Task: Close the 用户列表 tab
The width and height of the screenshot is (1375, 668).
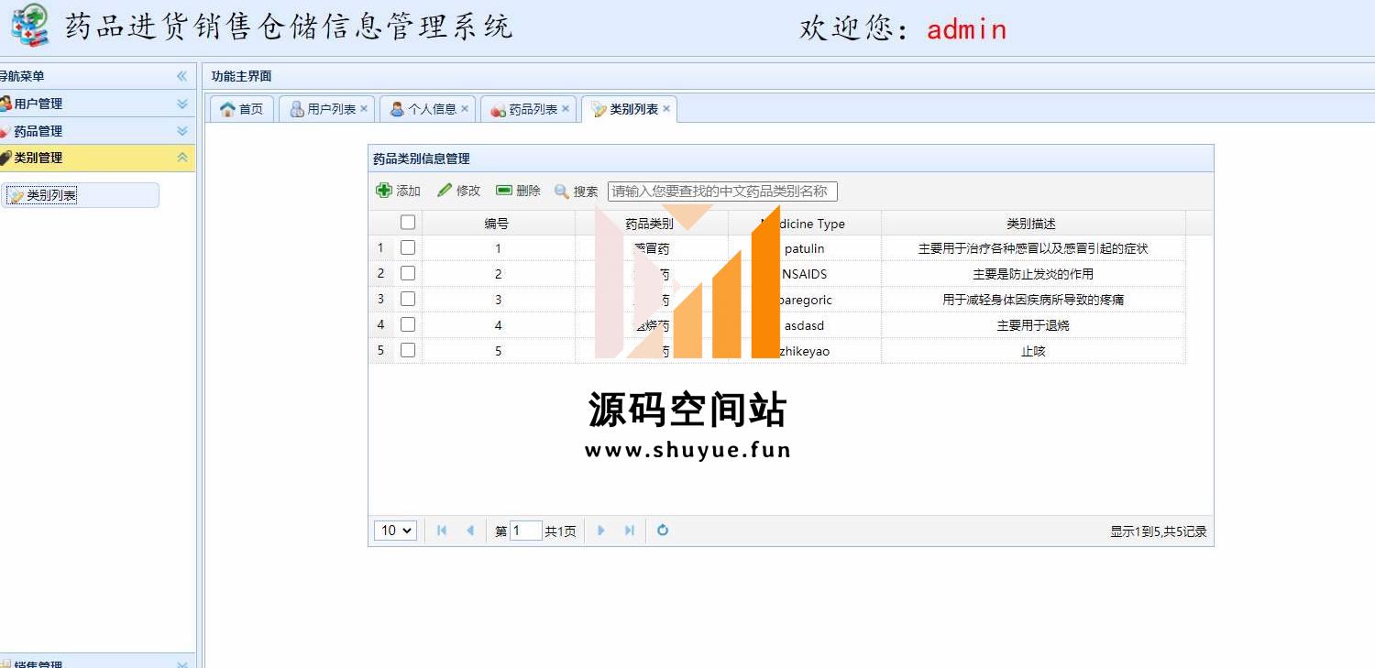Action: coord(364,108)
